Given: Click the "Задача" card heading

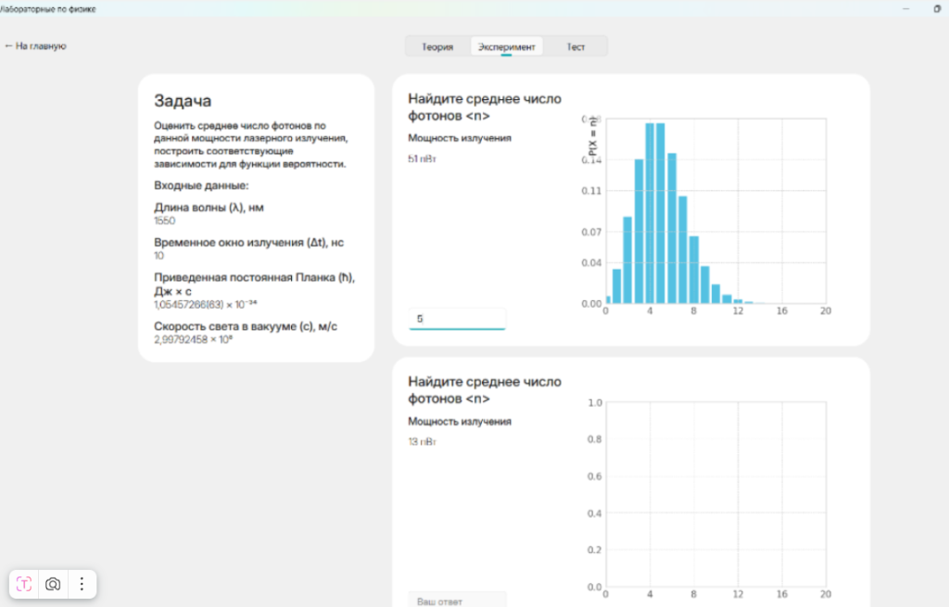Looking at the screenshot, I should point(183,101).
